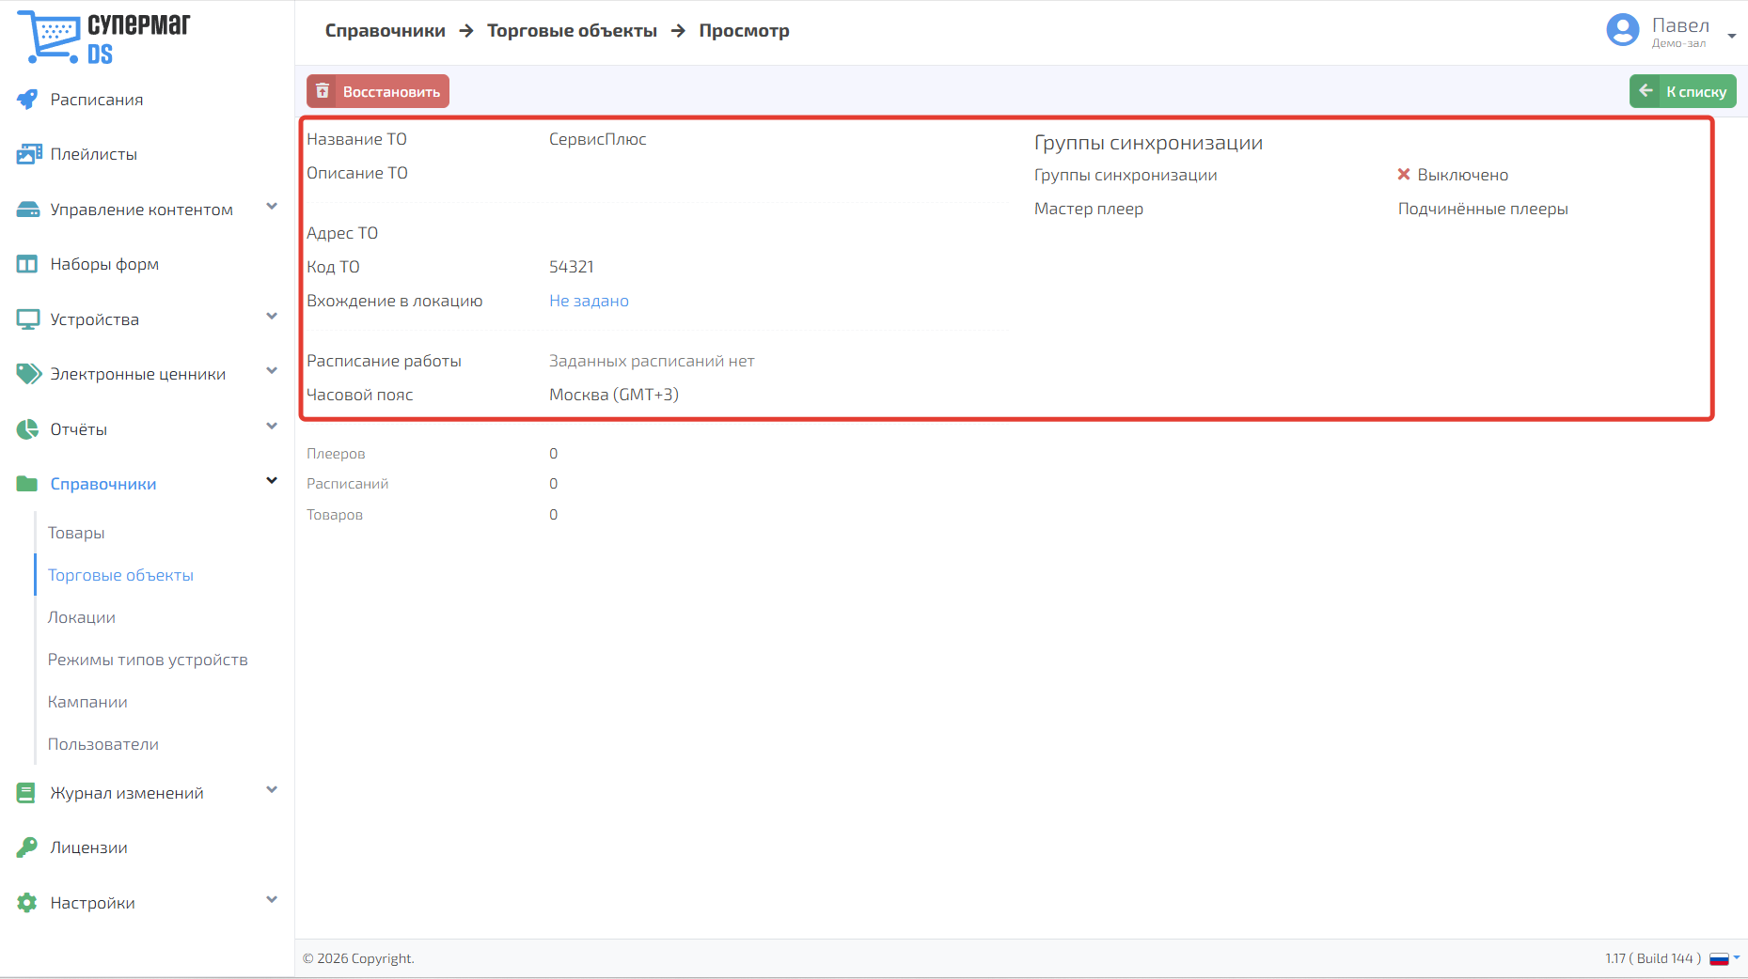
Task: Click the pie chart icon for Отчёты
Action: point(27,429)
